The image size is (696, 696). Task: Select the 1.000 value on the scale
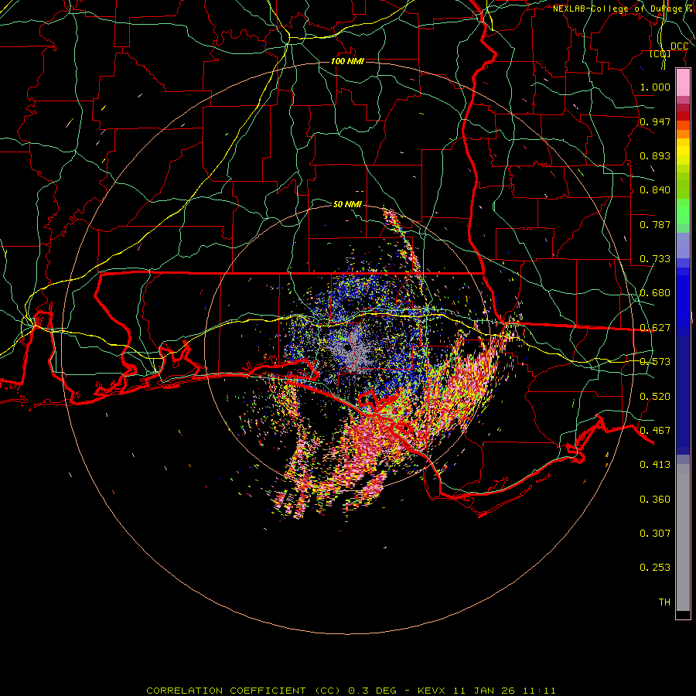pyautogui.click(x=655, y=87)
